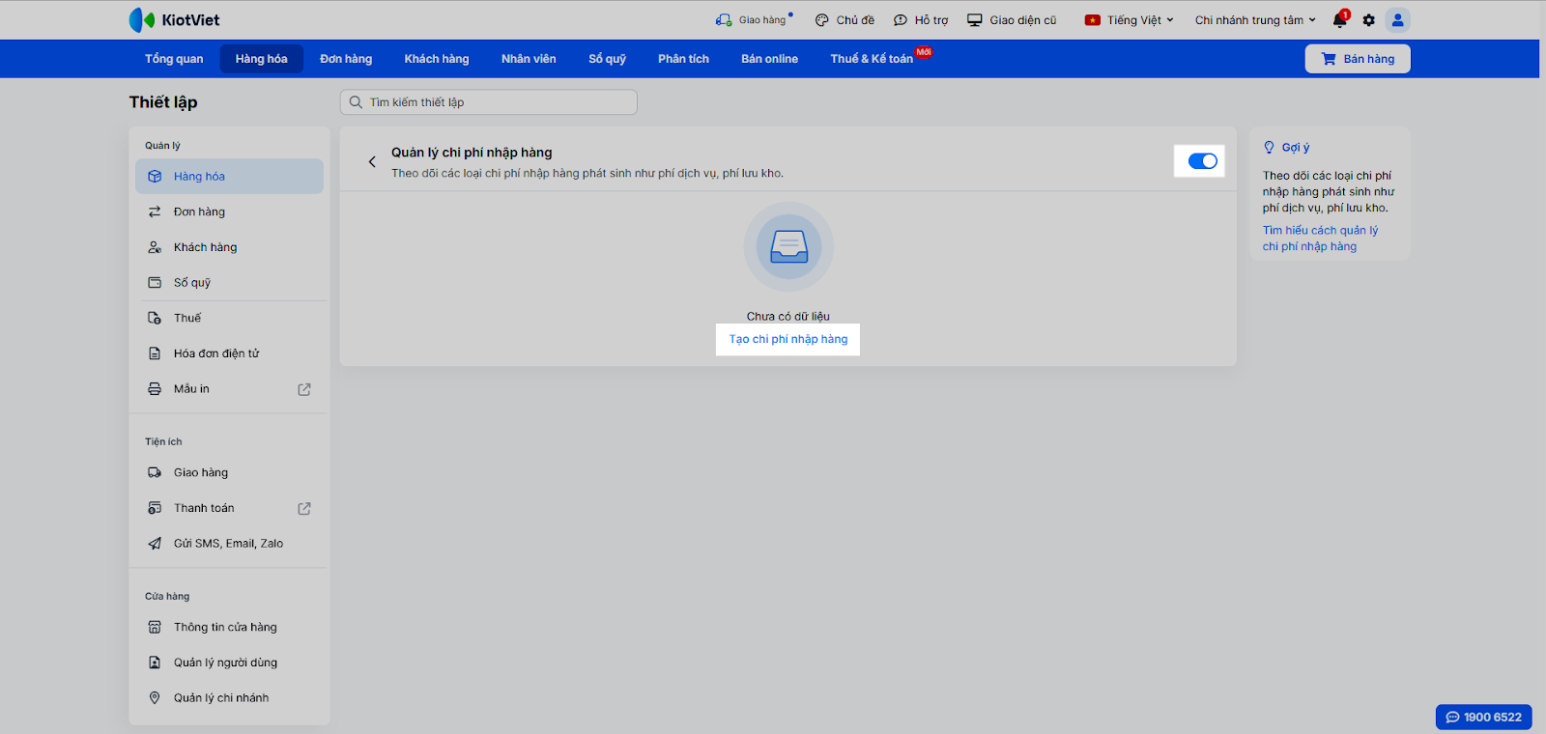Click the Thanh toán payment icon
Viewport: 1546px width, 734px height.
click(x=155, y=508)
